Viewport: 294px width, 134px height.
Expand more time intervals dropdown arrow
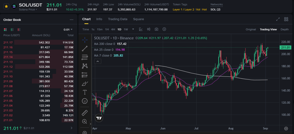click(133, 29)
